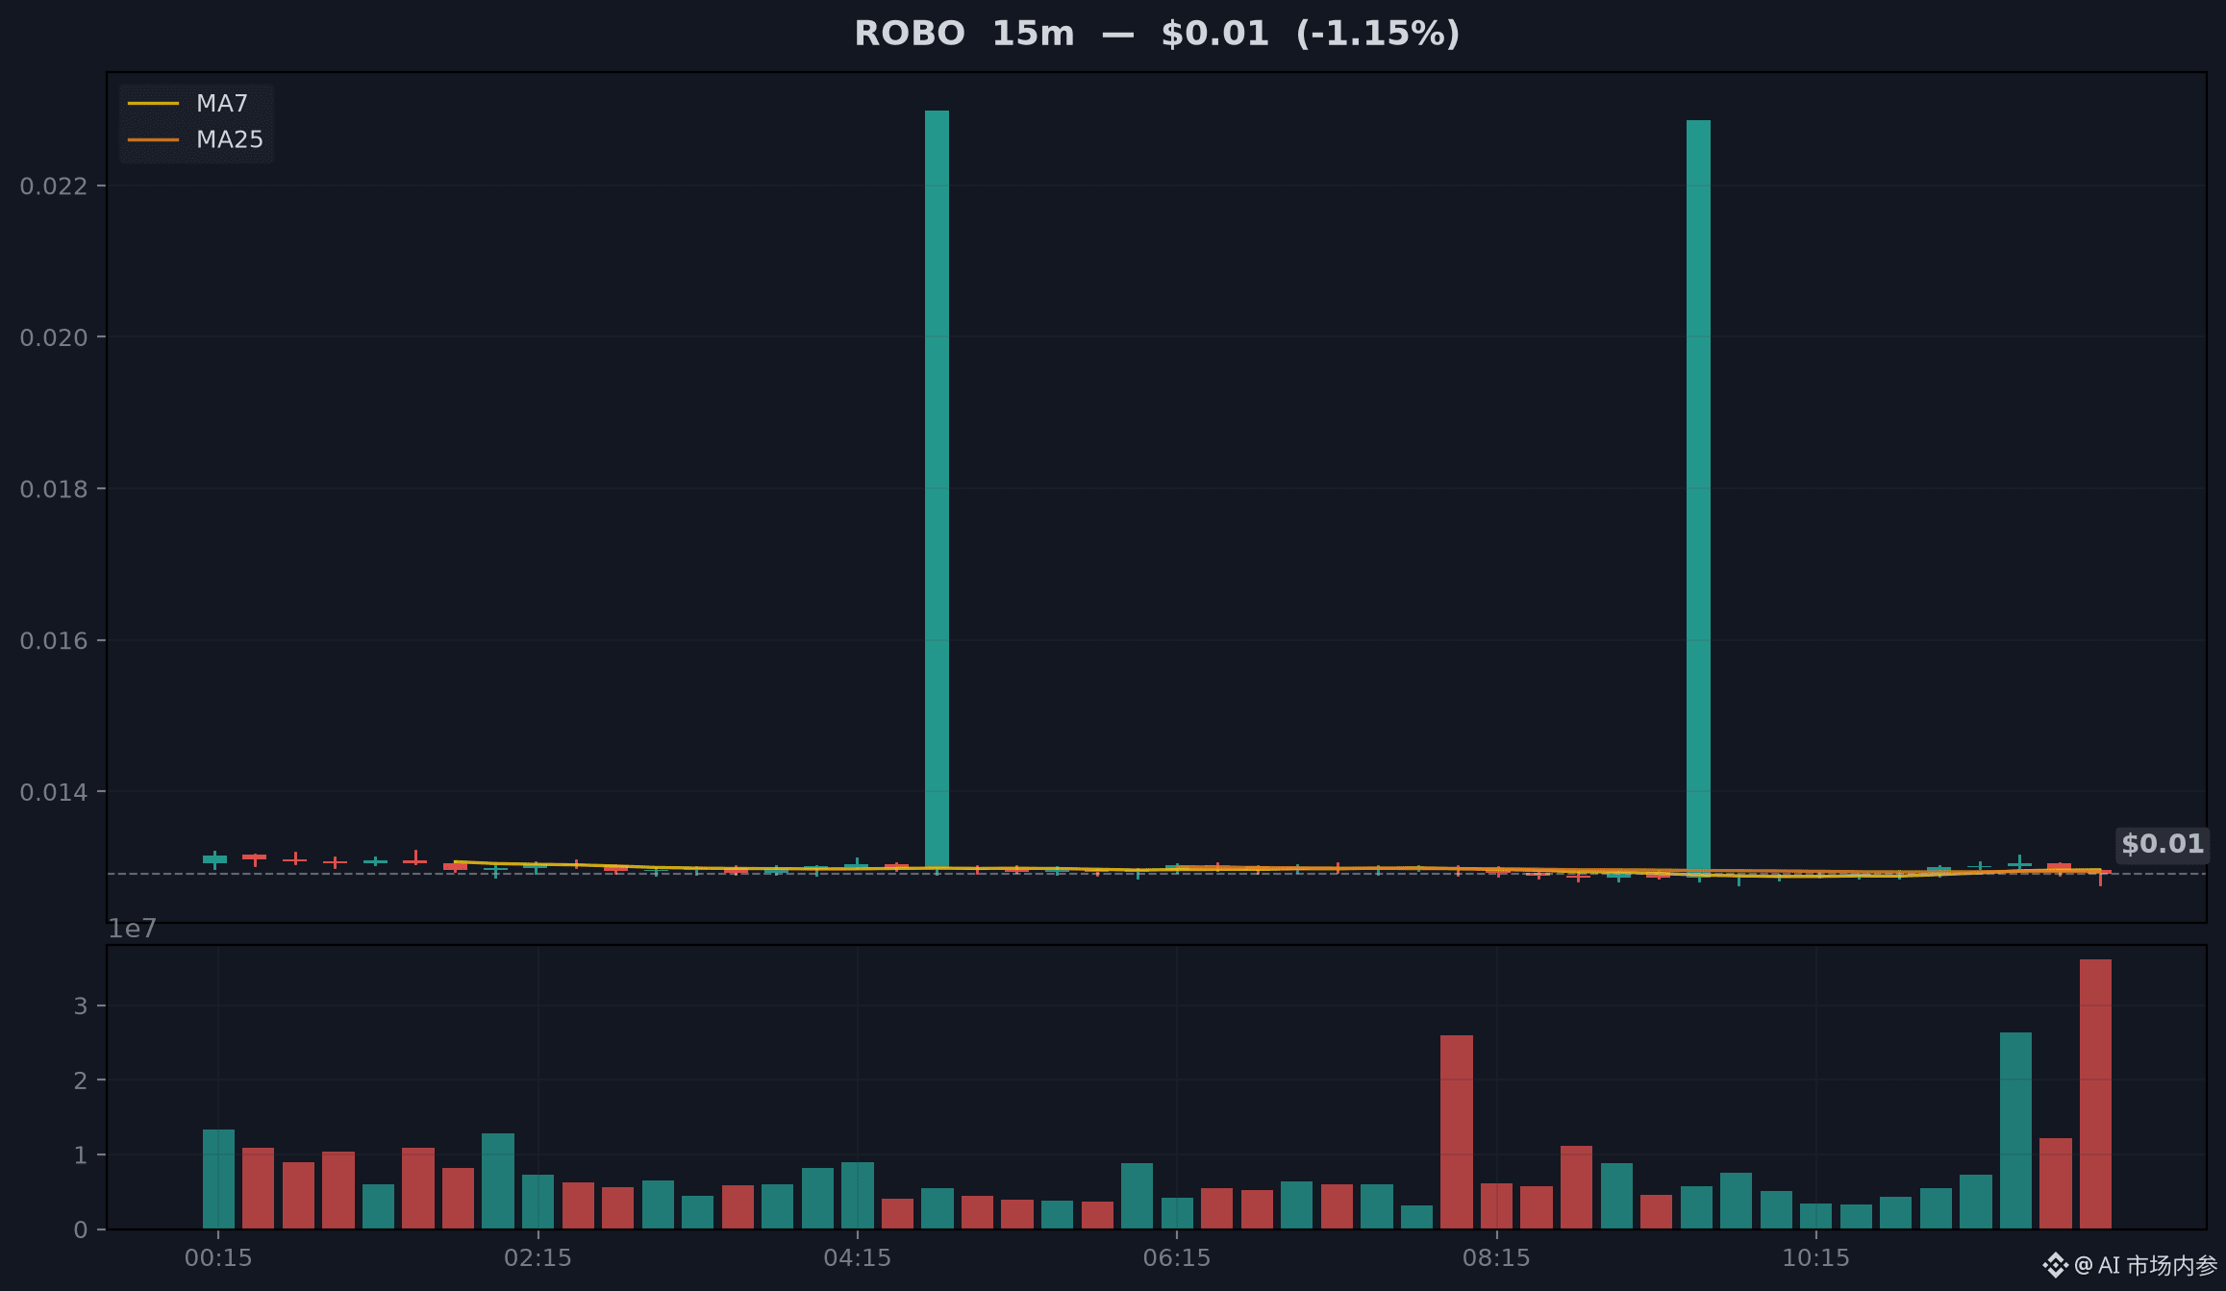The image size is (2226, 1291).
Task: Click the "0.016" price axis label
Action: pos(54,641)
